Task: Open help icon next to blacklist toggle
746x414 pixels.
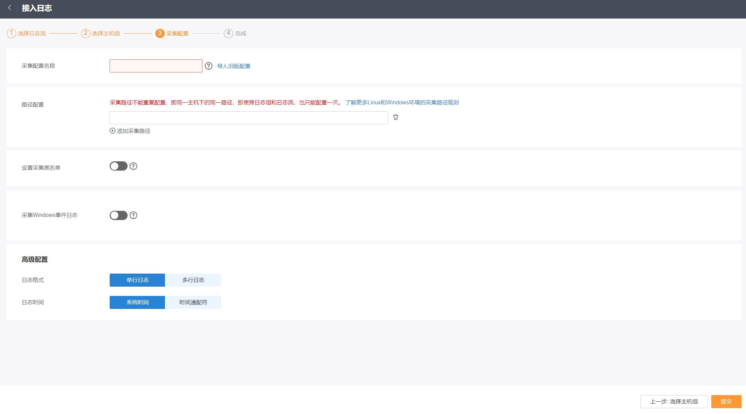Action: click(x=133, y=166)
